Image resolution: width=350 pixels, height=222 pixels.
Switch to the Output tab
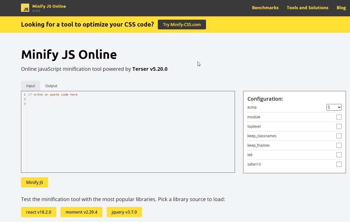pyautogui.click(x=51, y=86)
